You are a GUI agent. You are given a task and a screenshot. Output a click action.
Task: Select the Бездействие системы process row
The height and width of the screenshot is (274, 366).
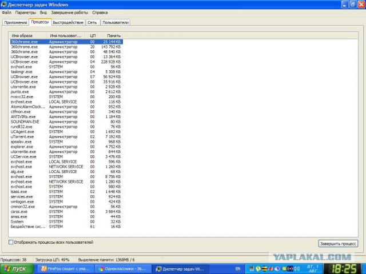66,227
